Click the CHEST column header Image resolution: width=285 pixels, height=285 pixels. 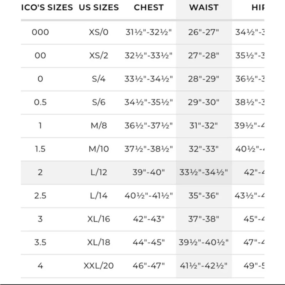149,7
